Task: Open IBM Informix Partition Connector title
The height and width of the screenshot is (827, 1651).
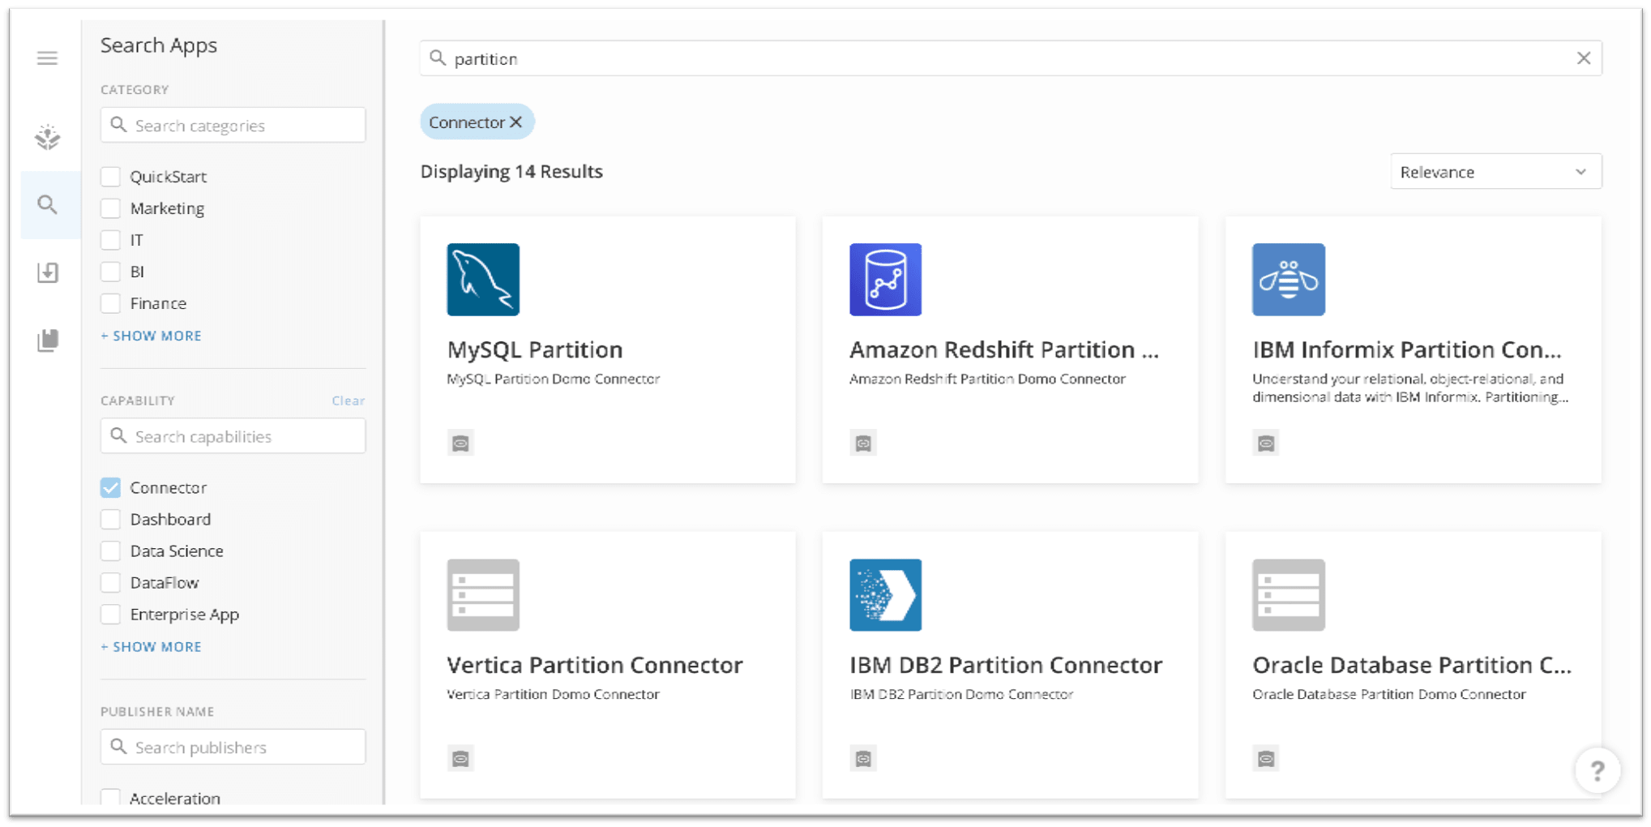Action: [1407, 349]
